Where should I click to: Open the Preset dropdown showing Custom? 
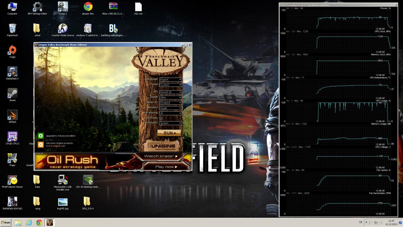click(x=170, y=85)
